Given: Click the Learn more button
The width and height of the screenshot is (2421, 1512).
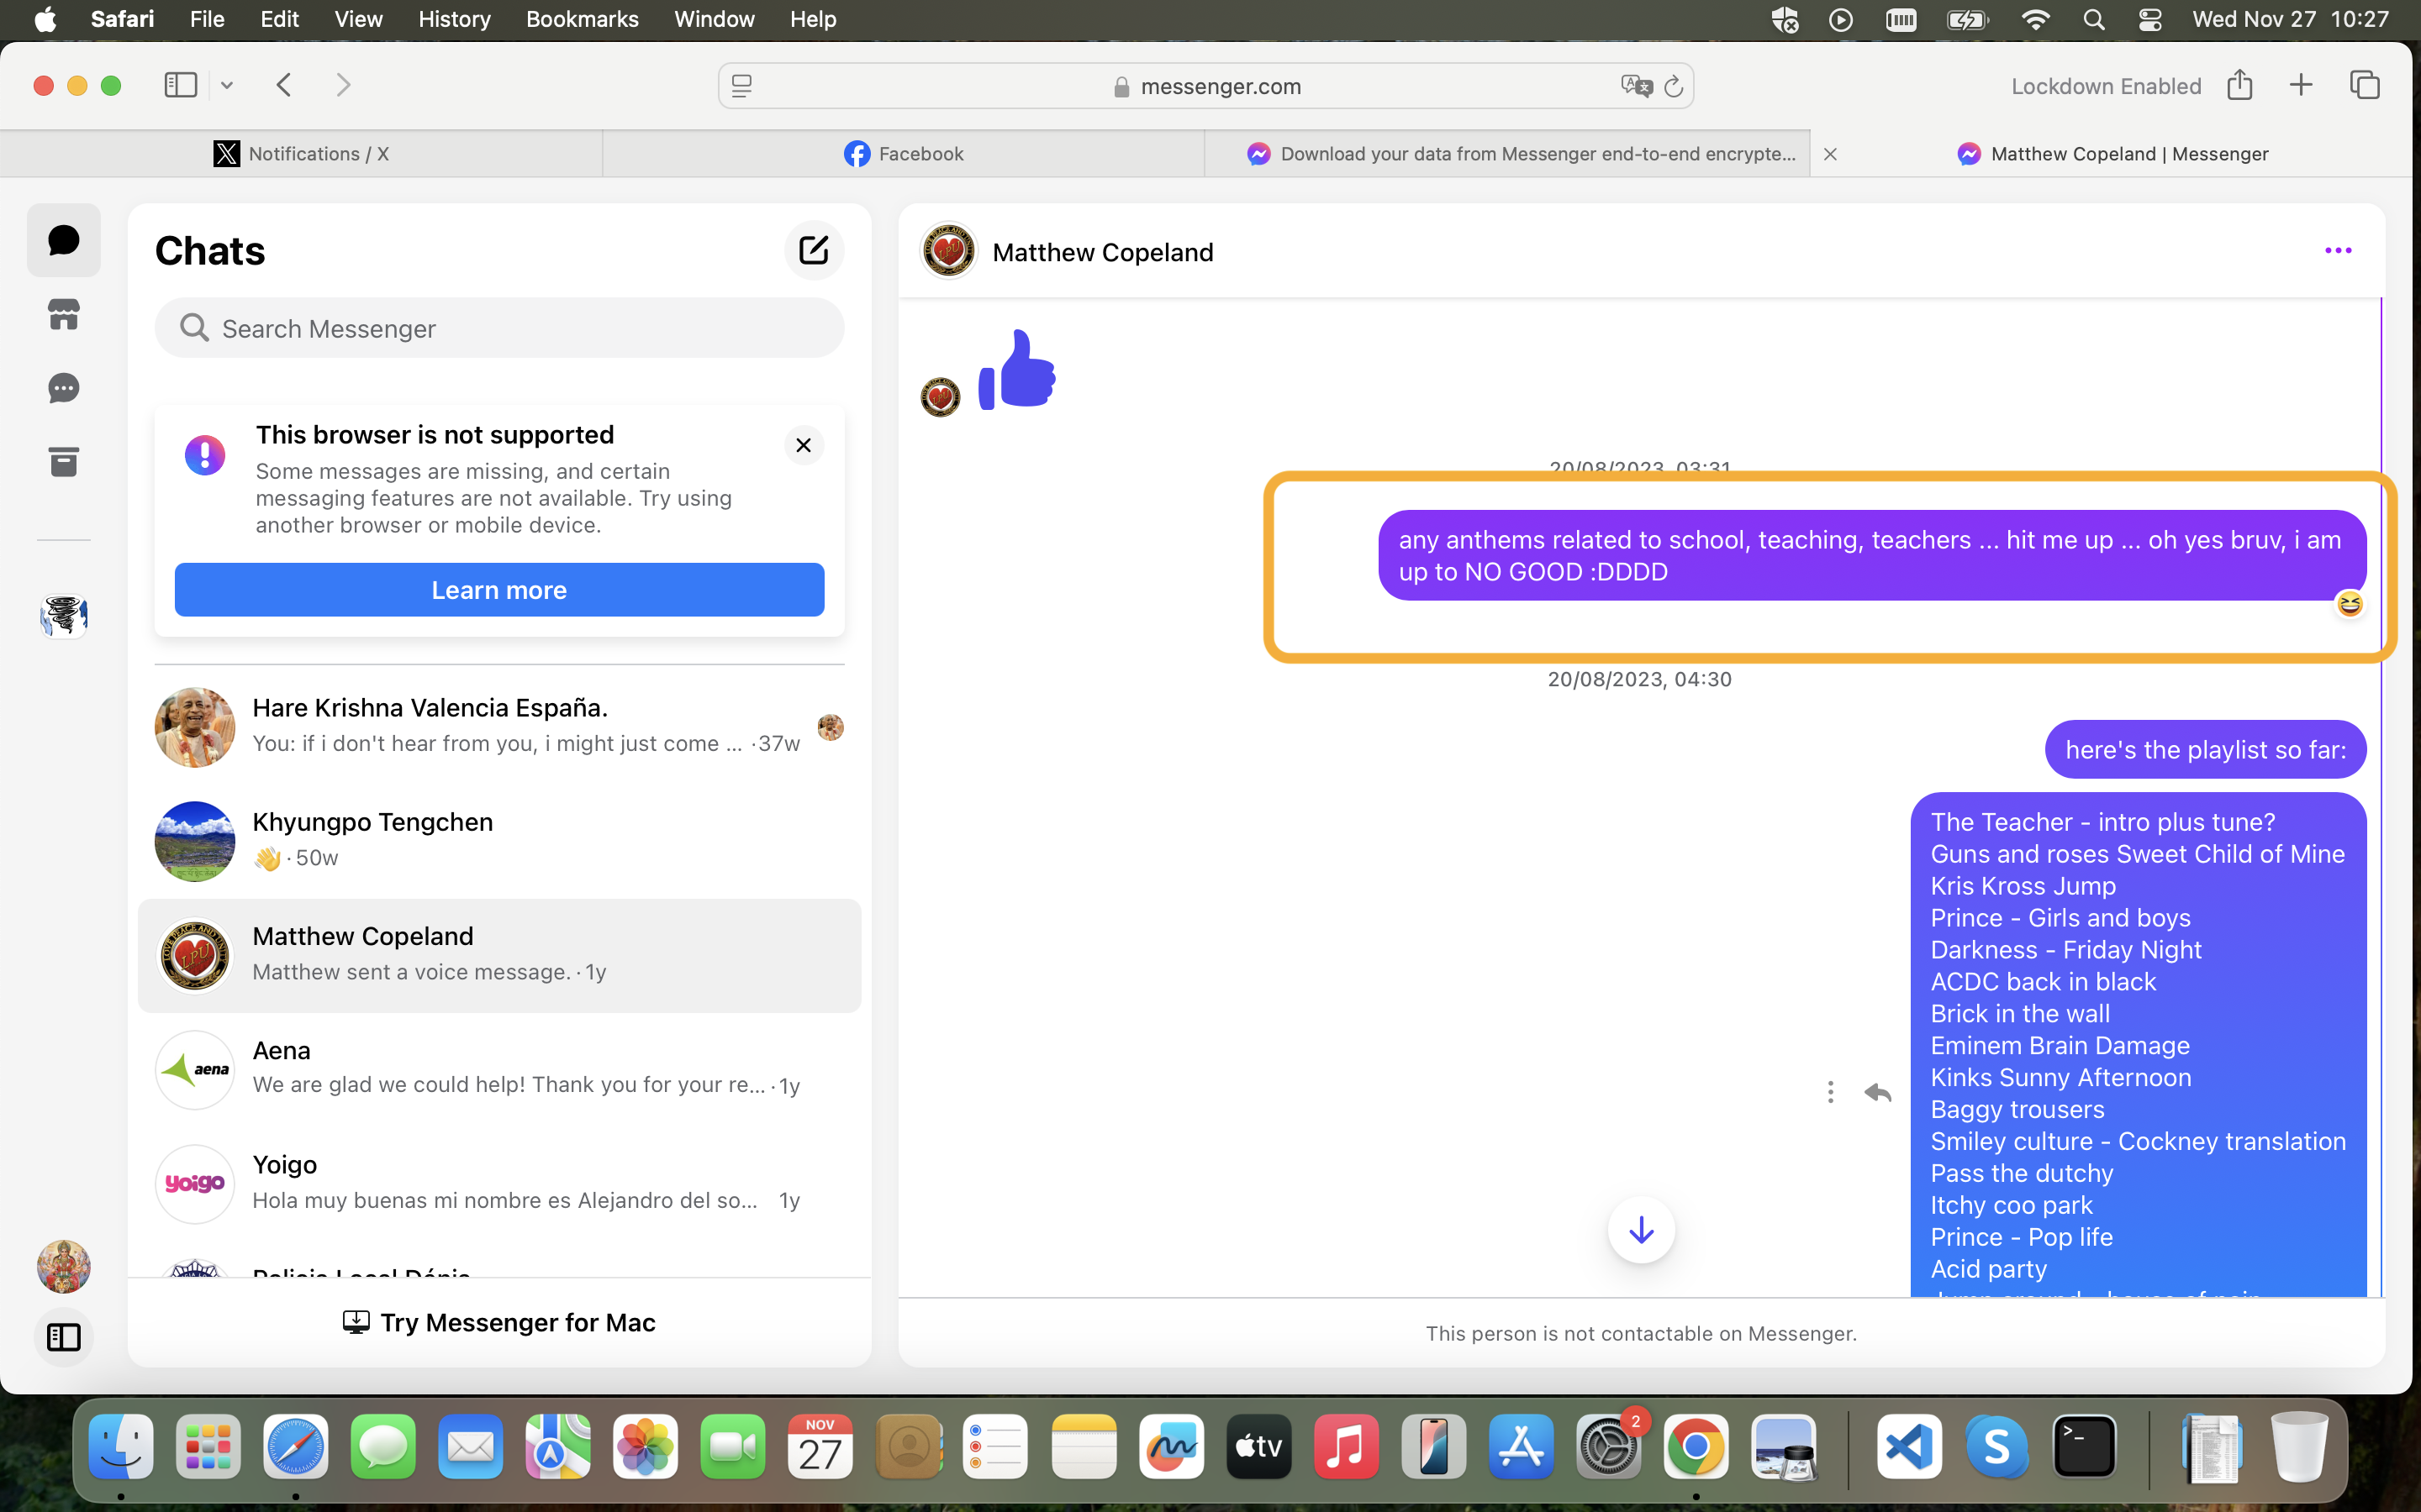Looking at the screenshot, I should click(x=499, y=590).
